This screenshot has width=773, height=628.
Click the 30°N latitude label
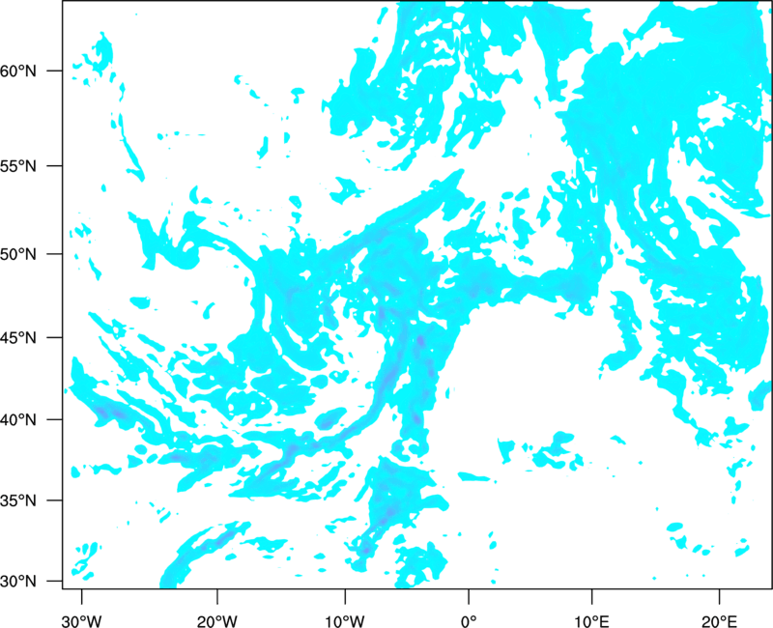18,582
